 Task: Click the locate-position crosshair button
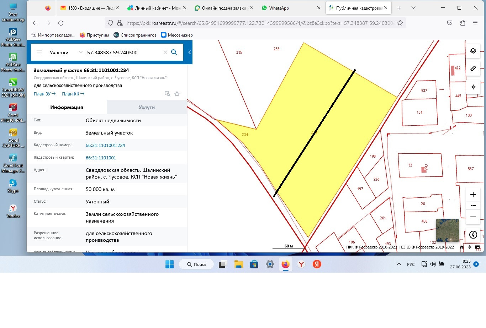coord(473,87)
